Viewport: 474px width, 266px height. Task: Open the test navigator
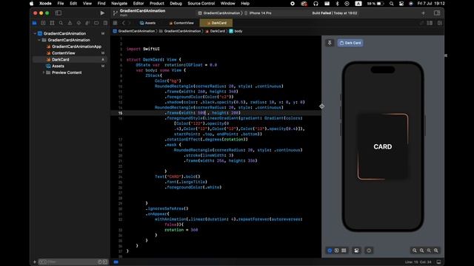(x=79, y=23)
